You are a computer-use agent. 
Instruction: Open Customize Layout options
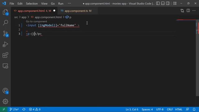coord(175,3)
